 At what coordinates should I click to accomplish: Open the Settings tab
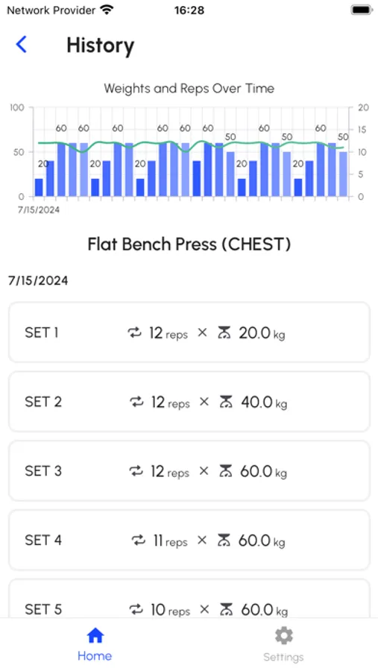tap(283, 644)
